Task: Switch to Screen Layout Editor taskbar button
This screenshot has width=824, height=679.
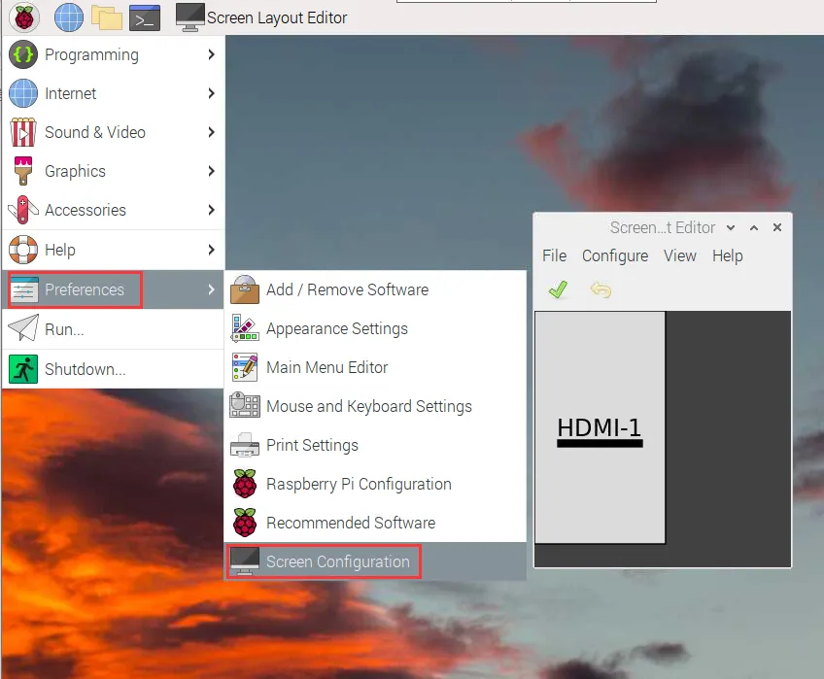Action: click(261, 17)
